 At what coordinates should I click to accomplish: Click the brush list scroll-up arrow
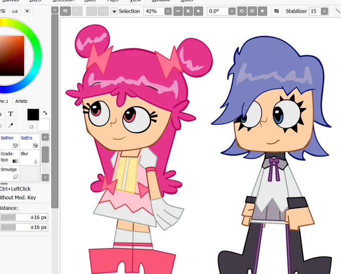tap(45, 137)
